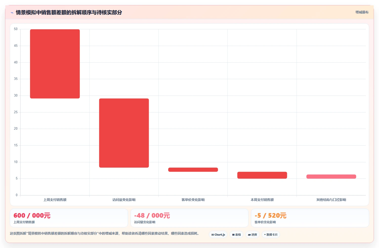Click the 表格 tag chip
The image size is (379, 248).
(x=236, y=235)
